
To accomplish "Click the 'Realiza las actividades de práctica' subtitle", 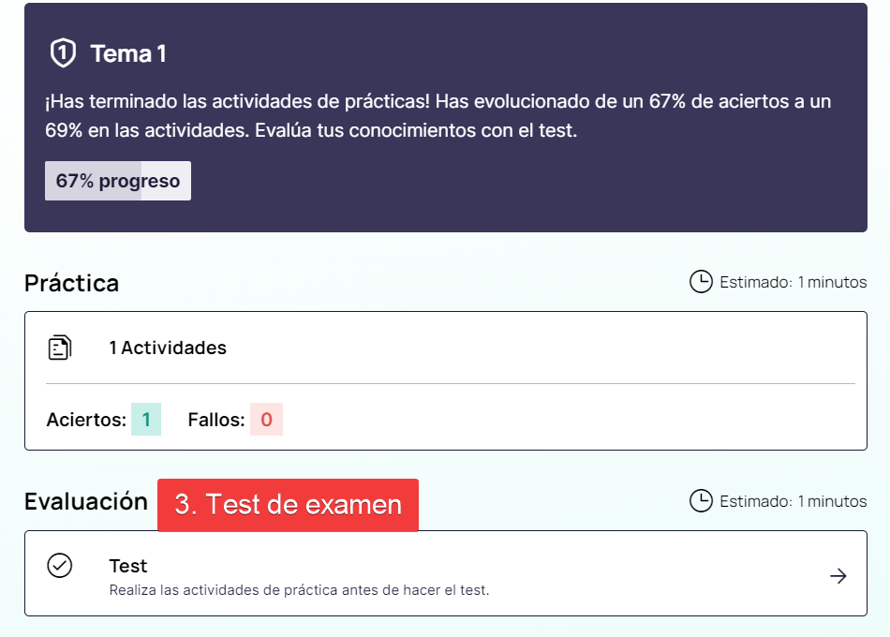I will (x=299, y=590).
